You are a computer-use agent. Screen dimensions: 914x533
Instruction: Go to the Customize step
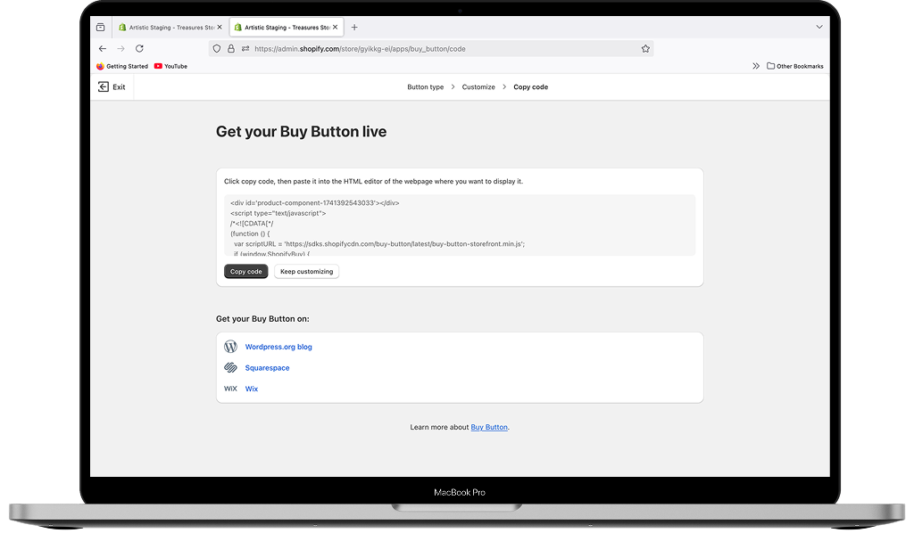(478, 87)
